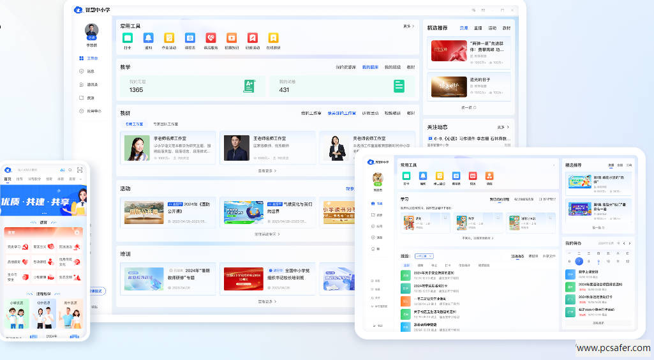The image size is (654, 360).
Task: Open the blue 课程表 timetable icon
Action: [x=190, y=38]
